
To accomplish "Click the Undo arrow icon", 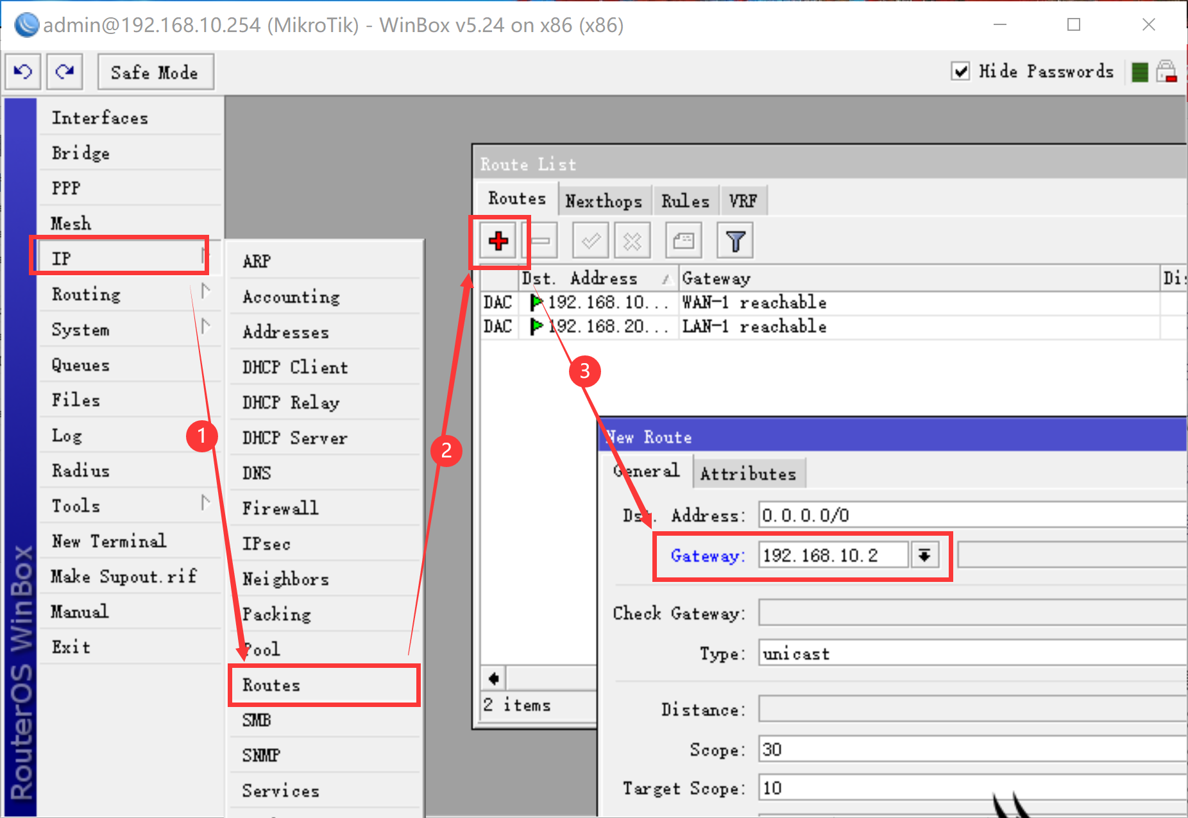I will click(22, 71).
